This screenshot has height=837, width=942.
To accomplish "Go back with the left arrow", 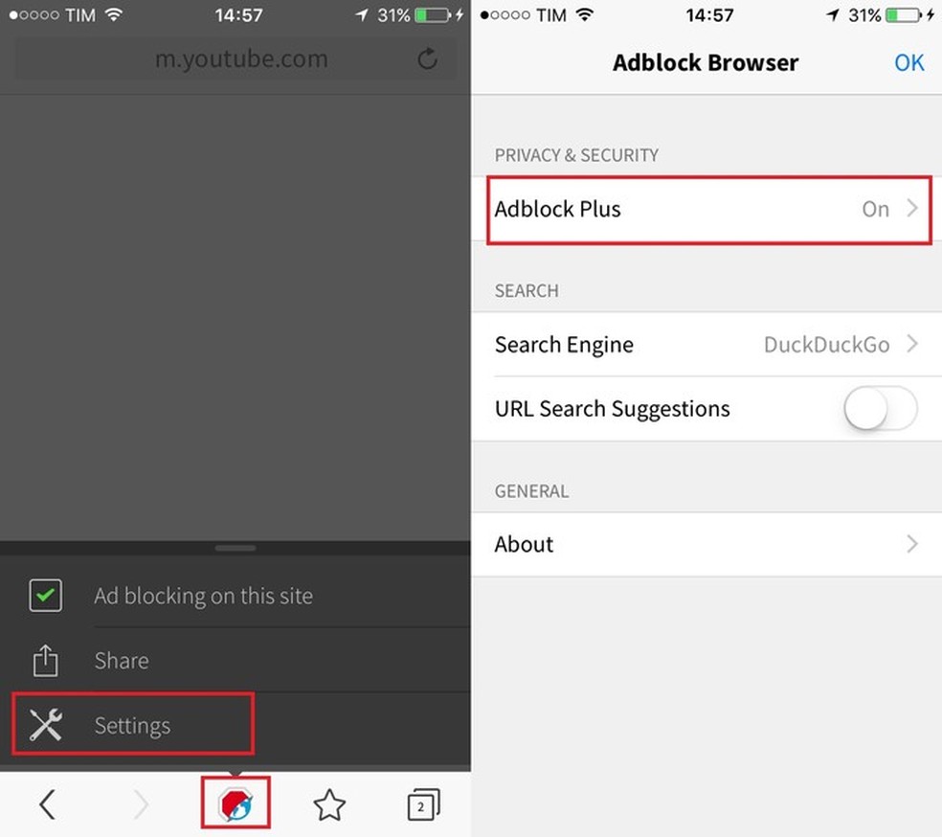I will coord(48,803).
